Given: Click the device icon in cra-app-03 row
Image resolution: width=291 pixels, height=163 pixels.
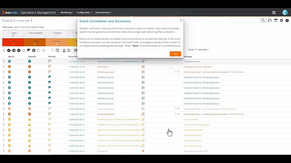Looking at the screenshot, I should click(143, 151).
